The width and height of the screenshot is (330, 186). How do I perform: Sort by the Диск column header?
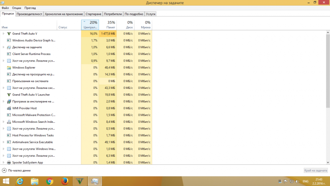tap(125, 25)
